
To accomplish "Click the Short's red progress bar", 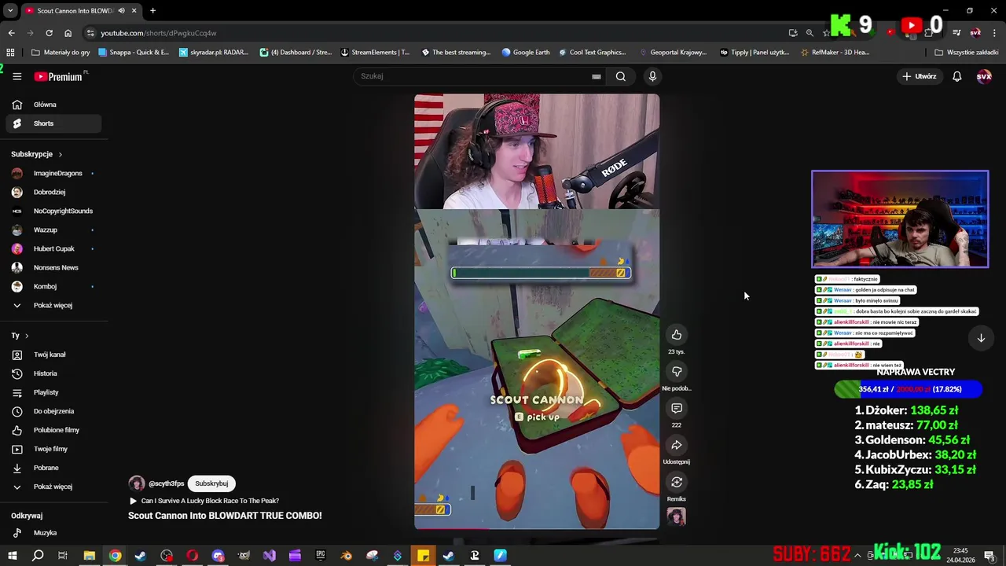I will tap(537, 528).
